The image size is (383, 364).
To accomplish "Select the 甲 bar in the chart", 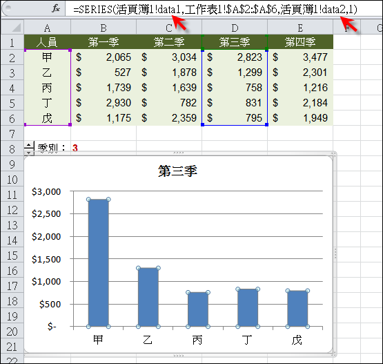I will 99,262.
